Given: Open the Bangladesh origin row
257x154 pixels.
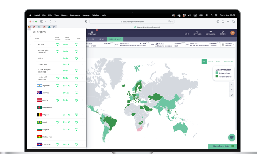Looking at the screenshot, I should [x=61, y=107].
